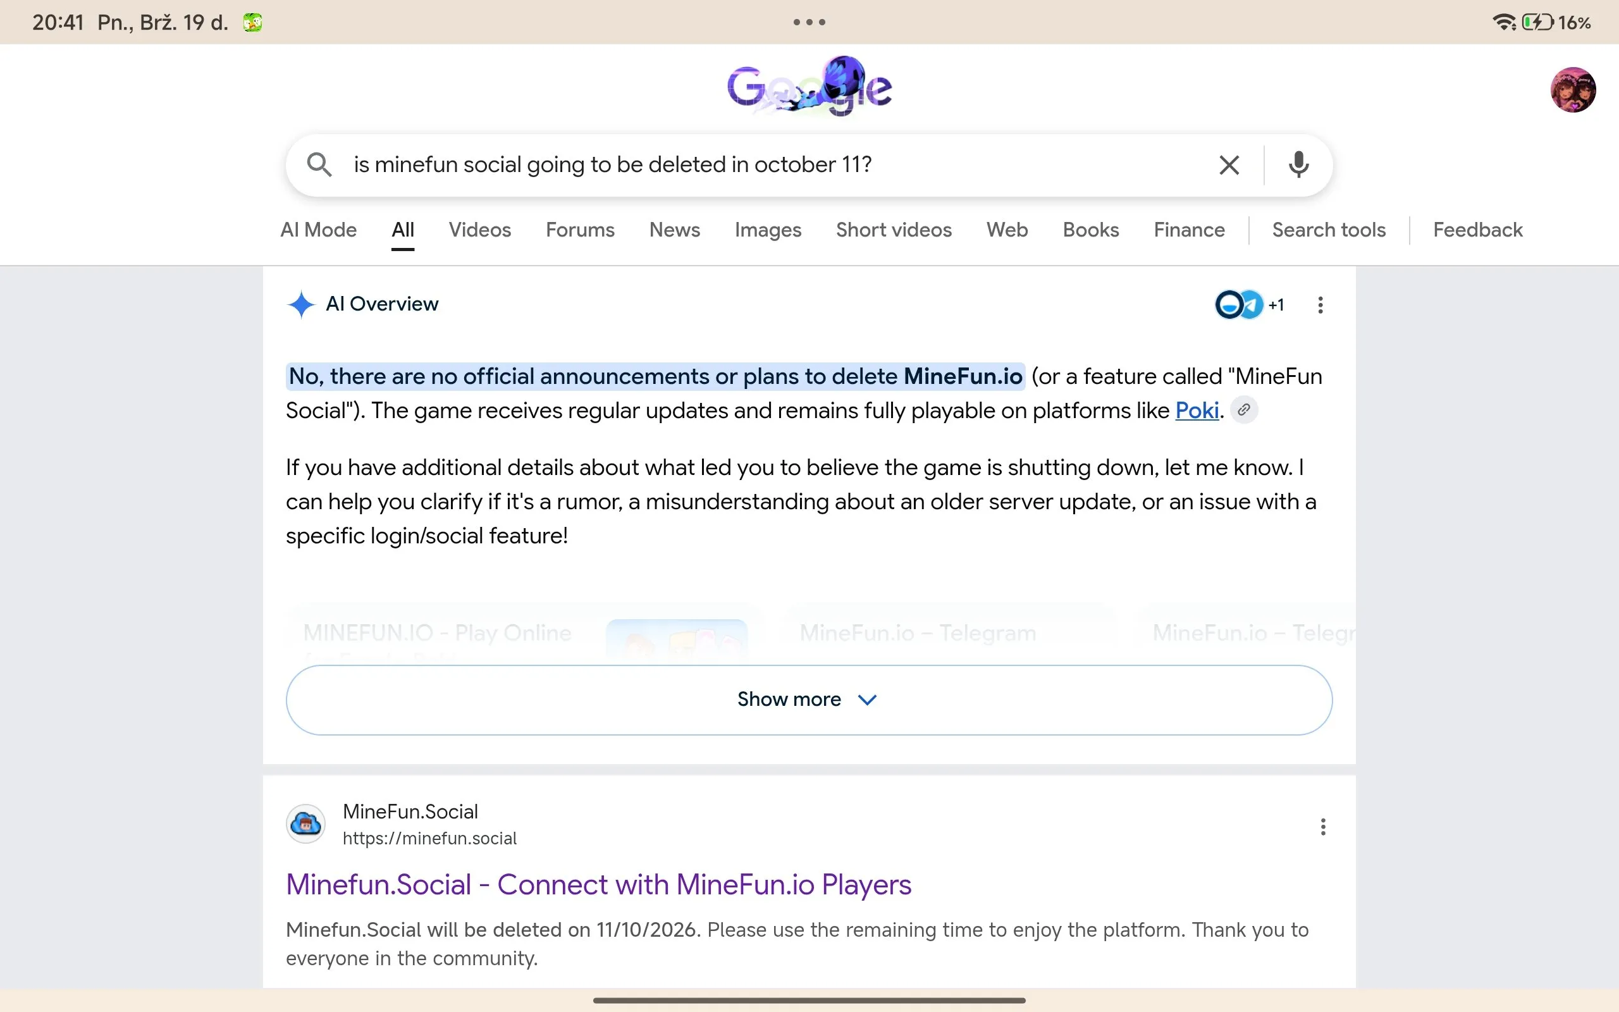Image resolution: width=1619 pixels, height=1012 pixels.
Task: Clear the search query with X
Action: [x=1229, y=164]
